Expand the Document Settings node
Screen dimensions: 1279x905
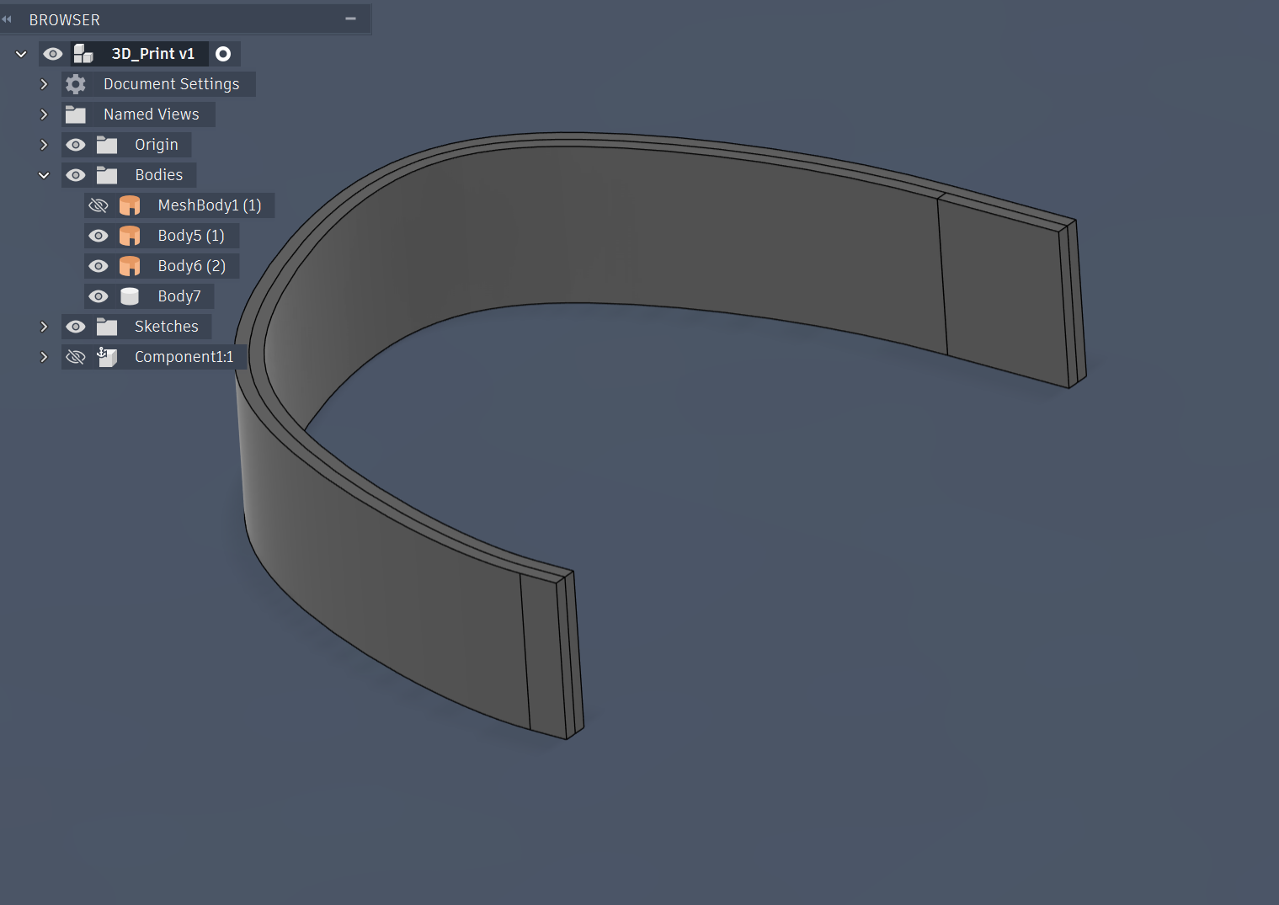pyautogui.click(x=44, y=84)
